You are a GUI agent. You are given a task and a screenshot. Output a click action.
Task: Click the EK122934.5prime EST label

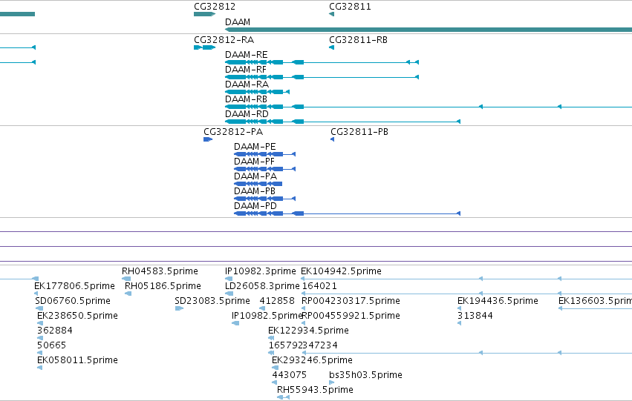pyautogui.click(x=308, y=331)
